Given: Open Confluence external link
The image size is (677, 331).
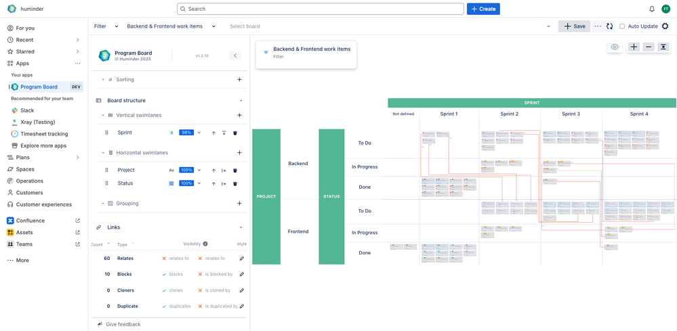Looking at the screenshot, I should click(78, 221).
